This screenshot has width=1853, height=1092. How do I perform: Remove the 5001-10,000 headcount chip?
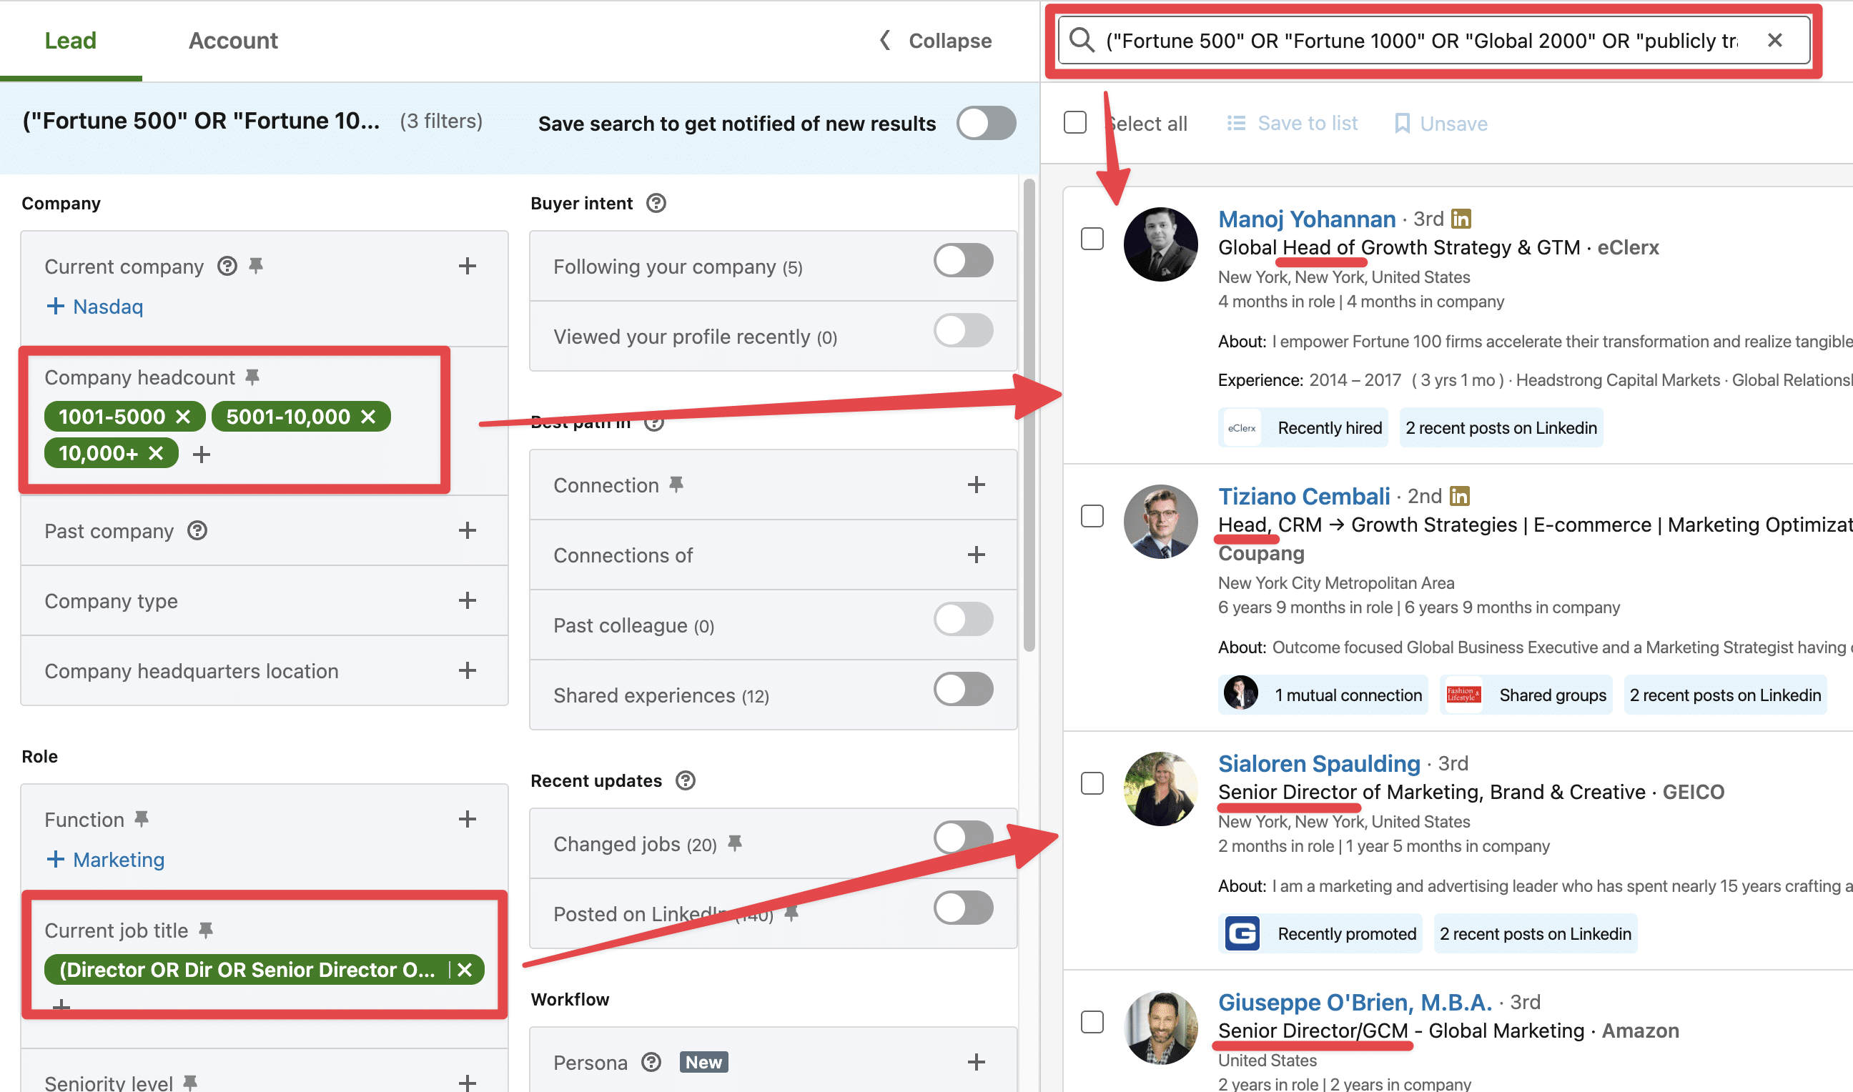pos(368,417)
